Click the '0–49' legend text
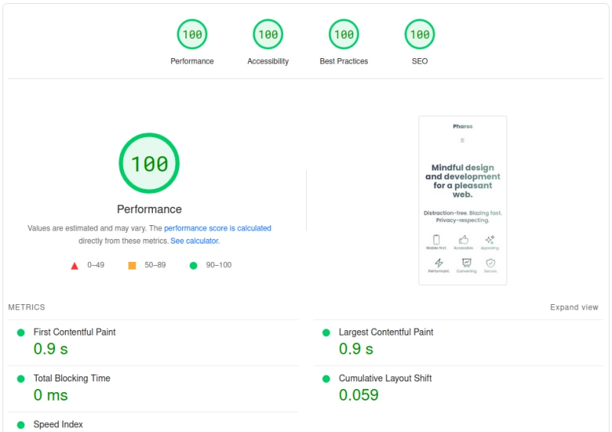This screenshot has height=432, width=612. point(96,265)
